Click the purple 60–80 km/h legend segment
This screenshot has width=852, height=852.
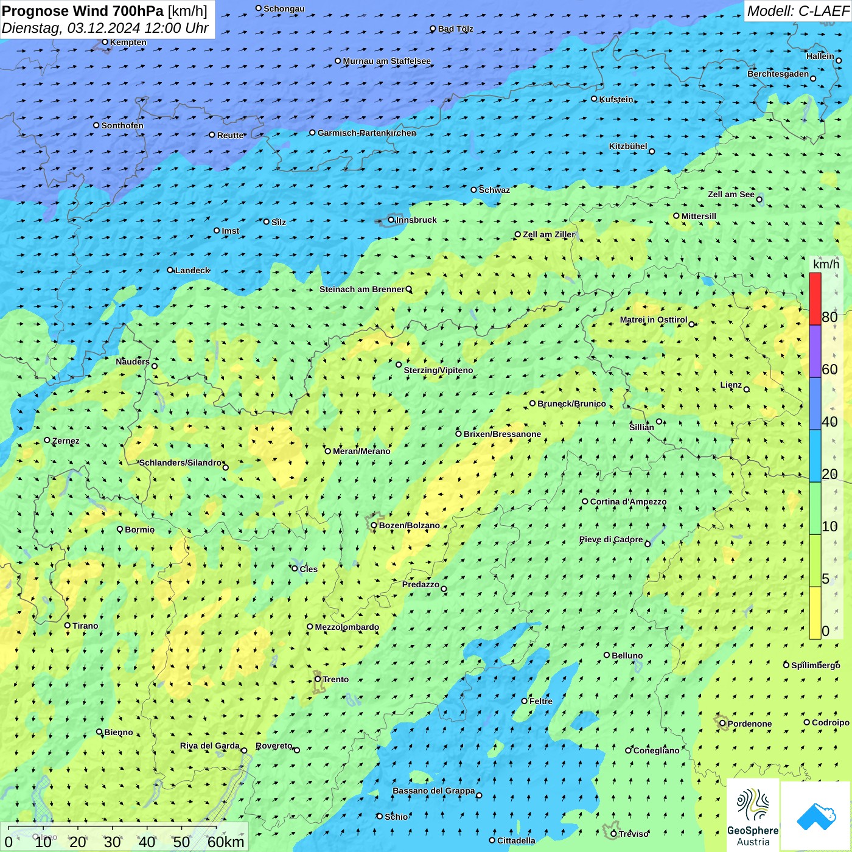[815, 351]
